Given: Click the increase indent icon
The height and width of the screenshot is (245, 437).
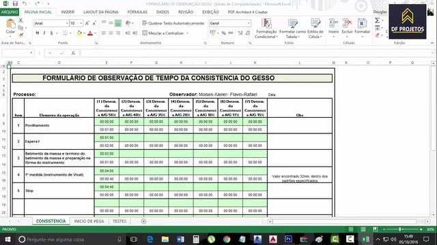Looking at the screenshot, I should [135, 33].
